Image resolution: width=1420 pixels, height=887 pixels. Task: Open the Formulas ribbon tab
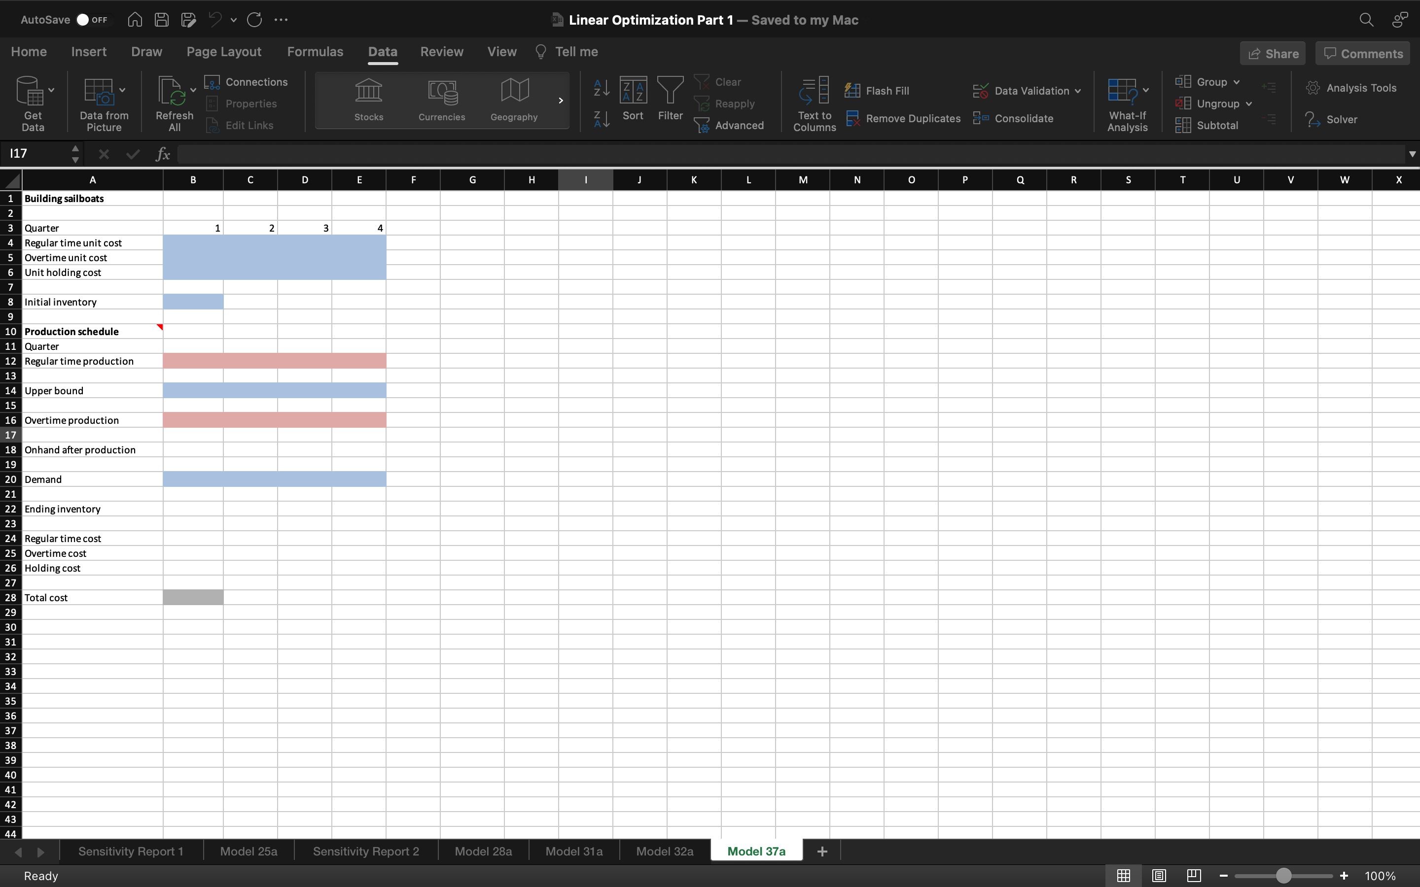[315, 52]
